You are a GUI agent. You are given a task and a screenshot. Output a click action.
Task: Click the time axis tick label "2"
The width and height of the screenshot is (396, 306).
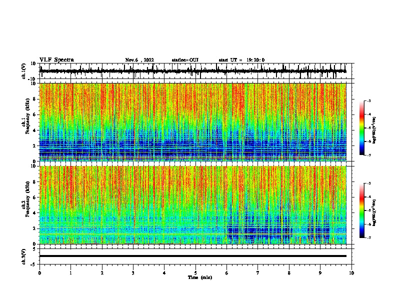[102, 273]
